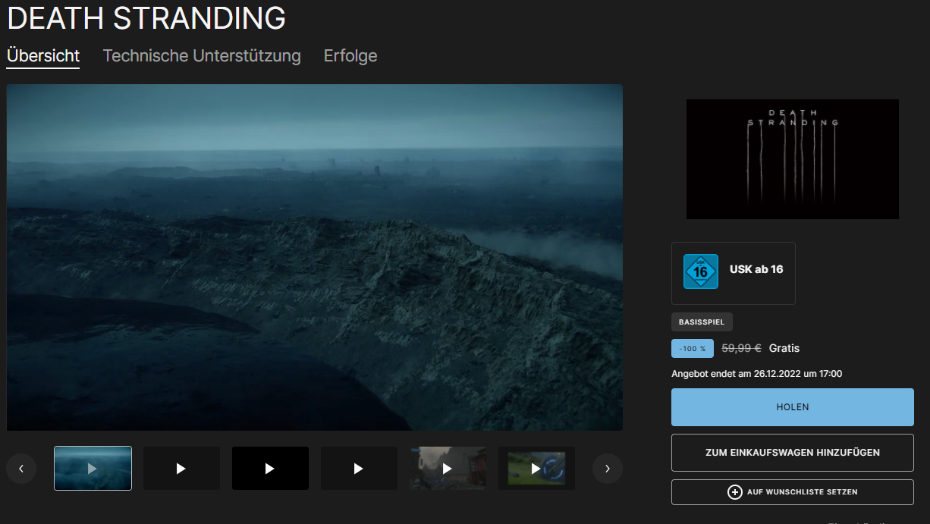Click the Death Stranding logo image
Screen dimensions: 930x524
coord(793,159)
